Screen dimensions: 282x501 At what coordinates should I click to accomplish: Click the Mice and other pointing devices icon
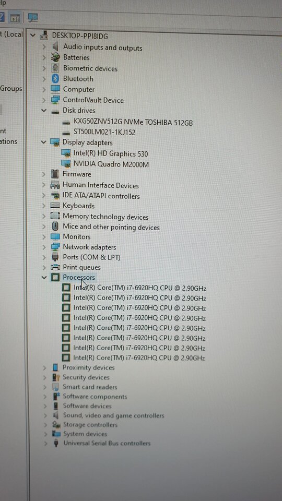pyautogui.click(x=55, y=226)
